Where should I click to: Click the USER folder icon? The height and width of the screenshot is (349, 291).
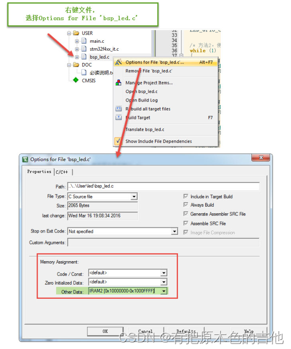point(76,33)
